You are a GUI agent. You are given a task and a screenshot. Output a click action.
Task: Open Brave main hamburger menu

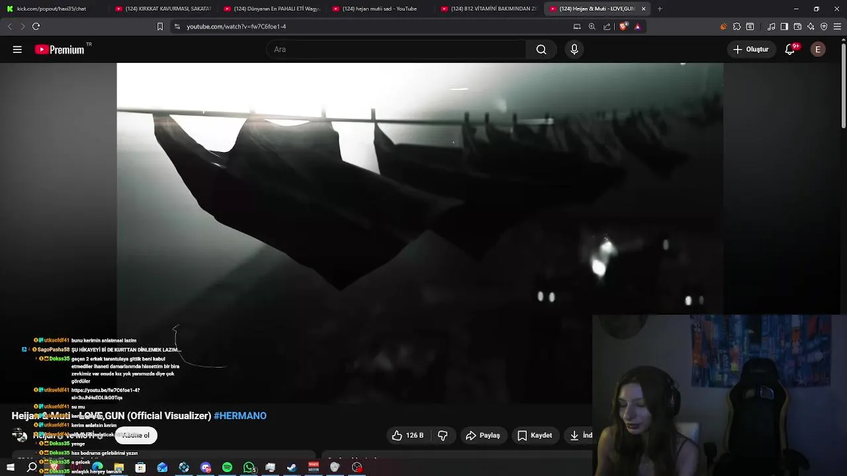[838, 26]
